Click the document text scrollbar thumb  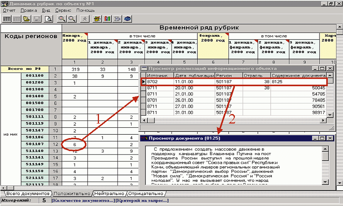[x=325, y=156]
